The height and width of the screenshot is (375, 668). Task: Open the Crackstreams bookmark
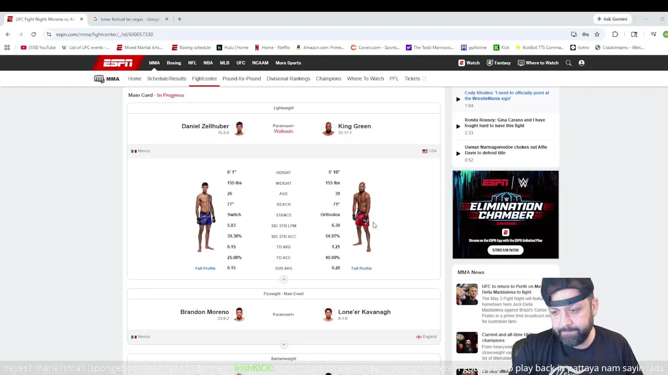(x=619, y=47)
